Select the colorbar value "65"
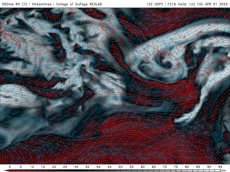 click(154, 167)
